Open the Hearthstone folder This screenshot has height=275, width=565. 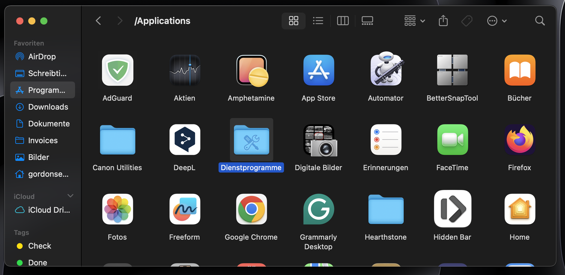pyautogui.click(x=385, y=209)
